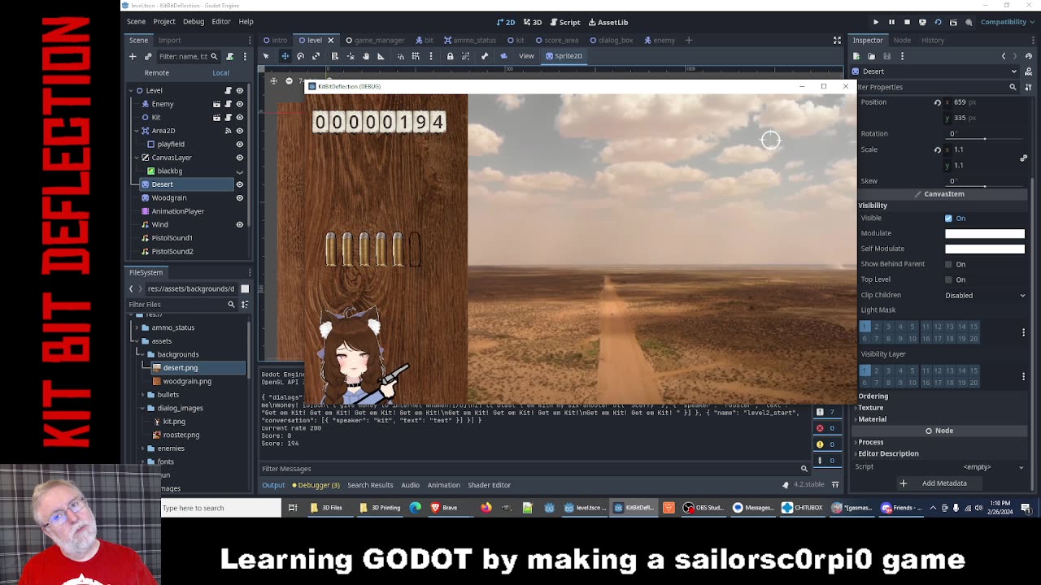Viewport: 1041px width, 585px height.
Task: Reset the Position property to default
Action: coord(938,102)
